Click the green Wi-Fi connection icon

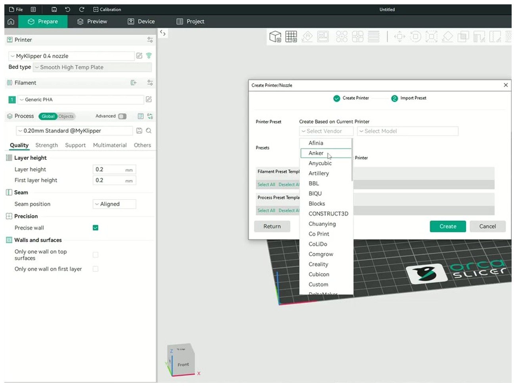click(x=149, y=56)
